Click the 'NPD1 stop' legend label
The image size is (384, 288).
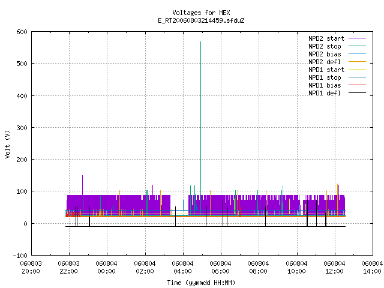(x=325, y=77)
